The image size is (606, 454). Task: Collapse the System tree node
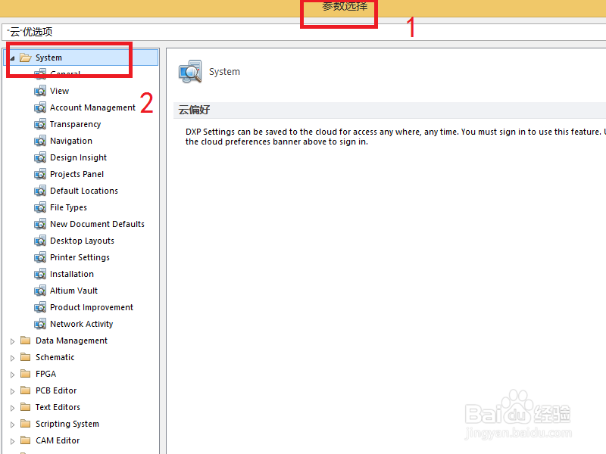[x=12, y=58]
